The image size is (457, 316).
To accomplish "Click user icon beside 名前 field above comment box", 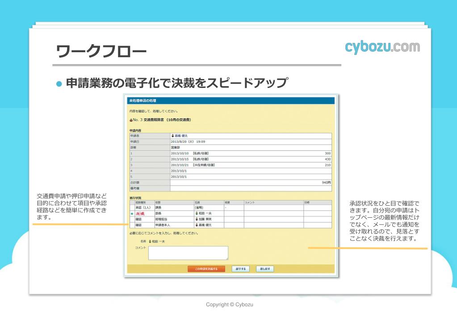I will tap(150, 241).
